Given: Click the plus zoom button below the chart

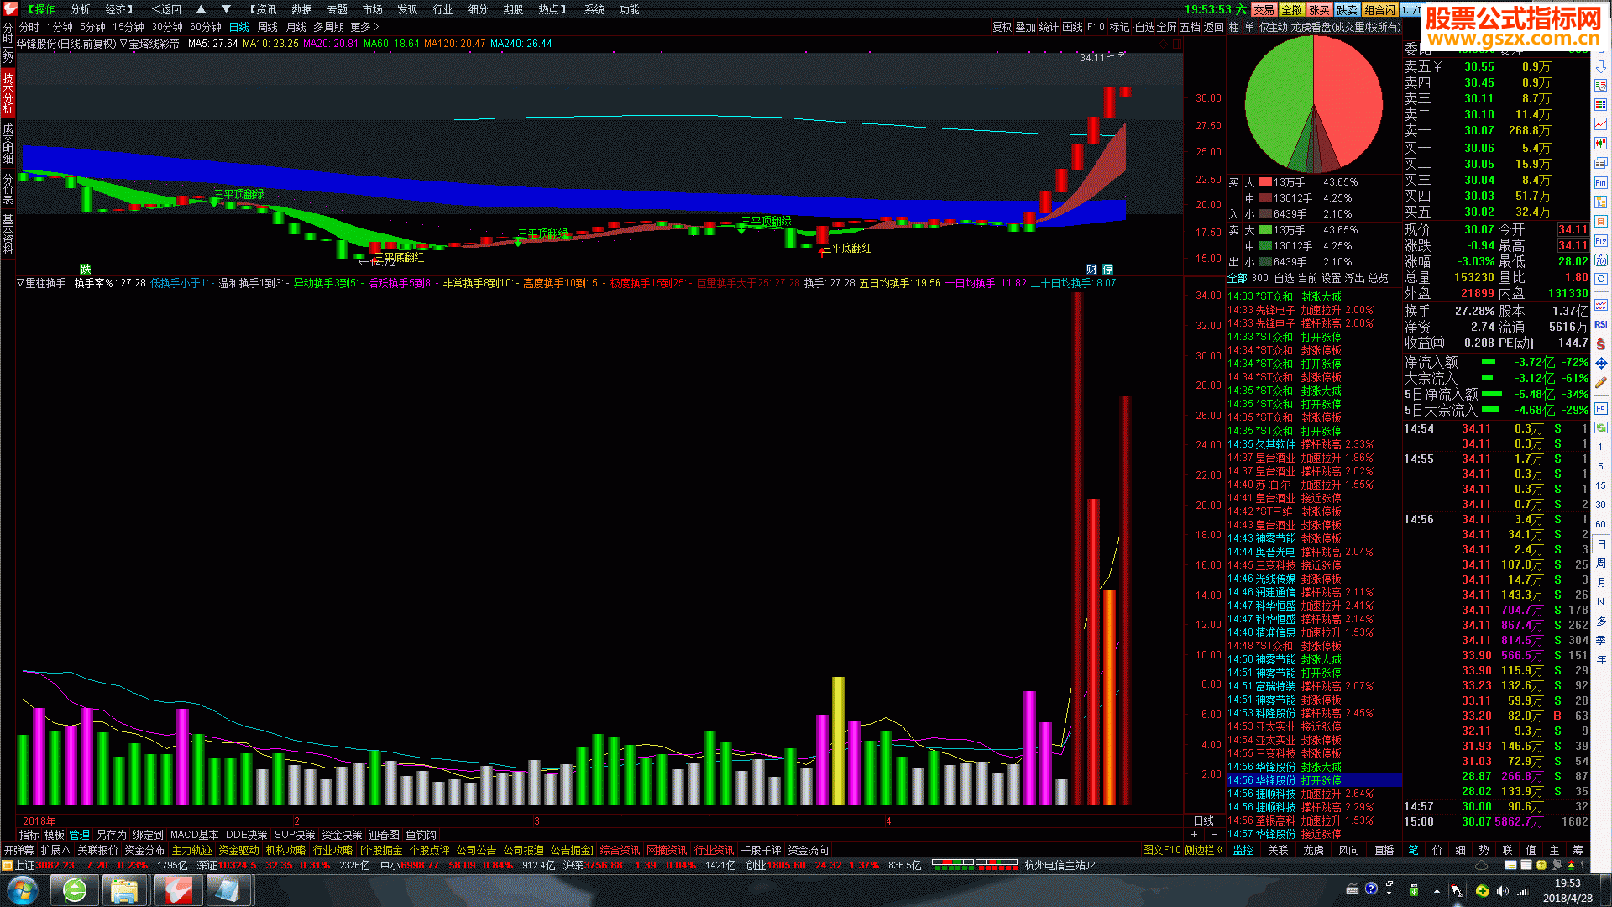Looking at the screenshot, I should coord(1194,835).
